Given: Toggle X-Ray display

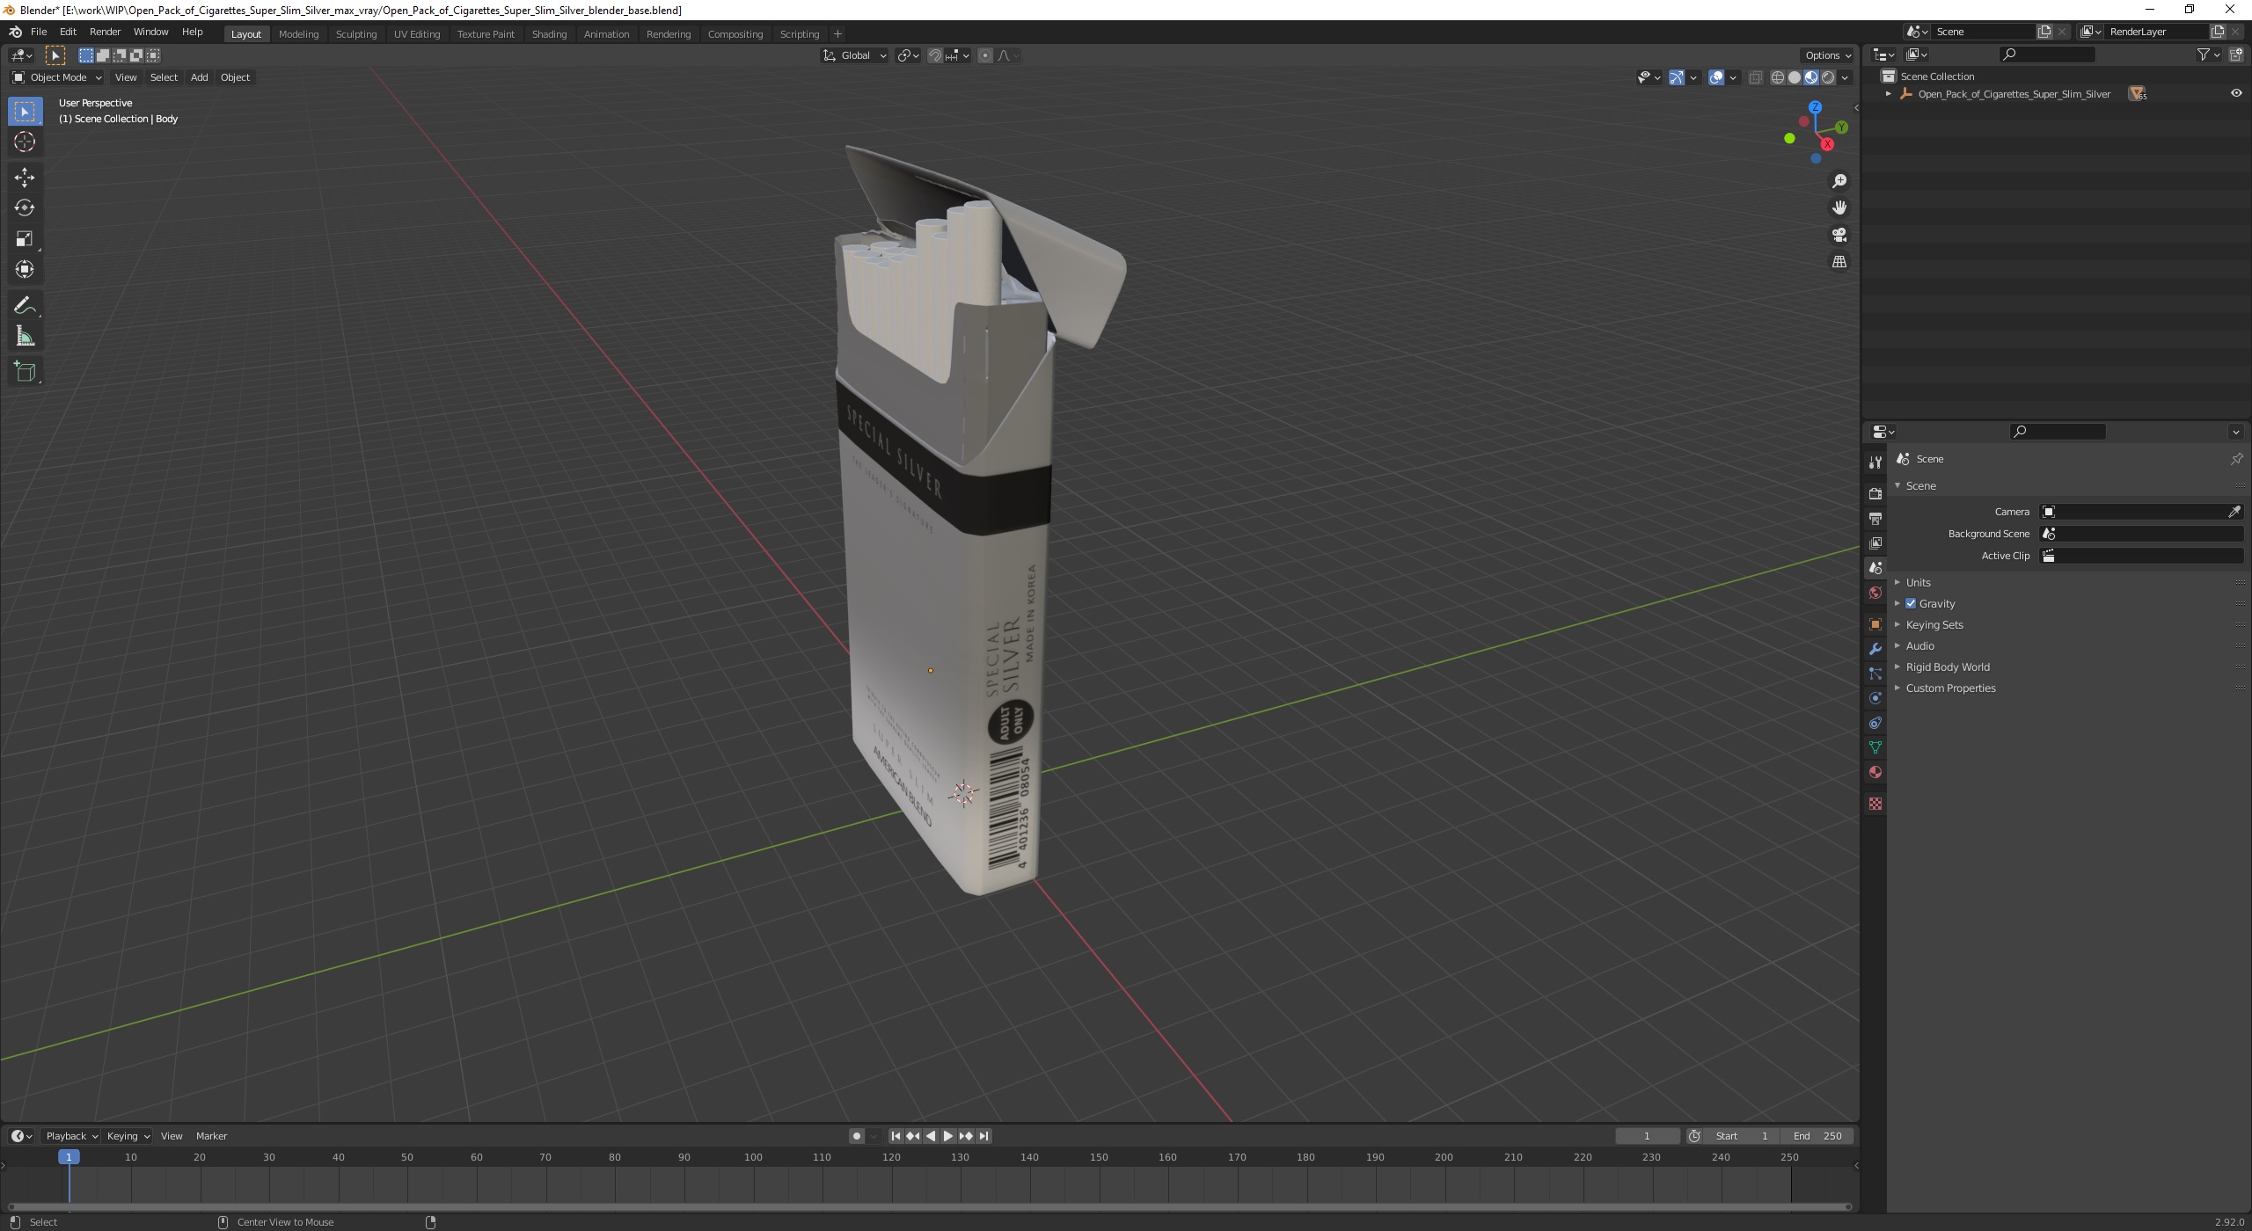Looking at the screenshot, I should point(1755,77).
